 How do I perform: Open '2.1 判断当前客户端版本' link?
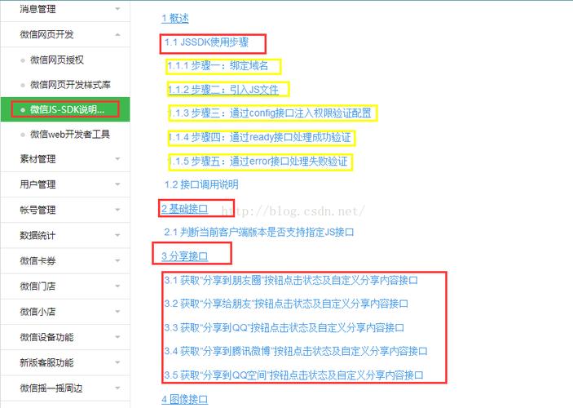click(259, 232)
